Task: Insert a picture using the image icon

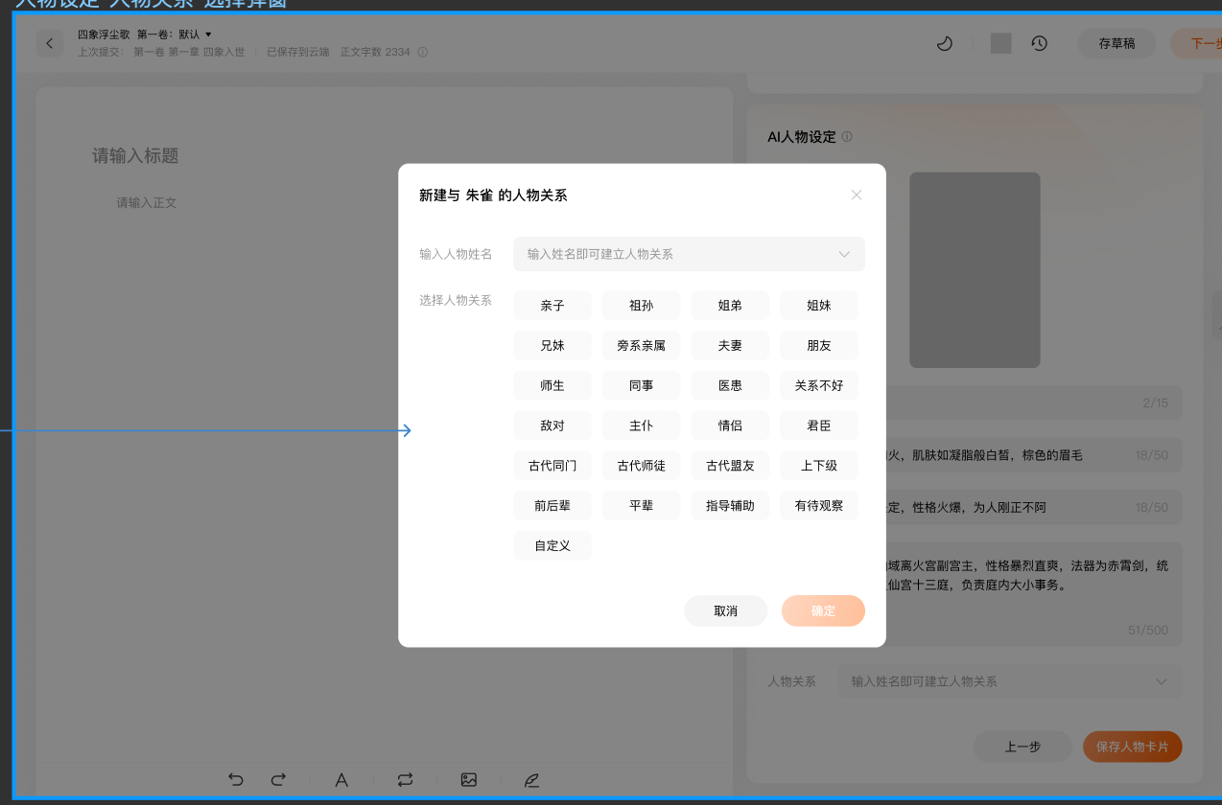Action: click(468, 779)
